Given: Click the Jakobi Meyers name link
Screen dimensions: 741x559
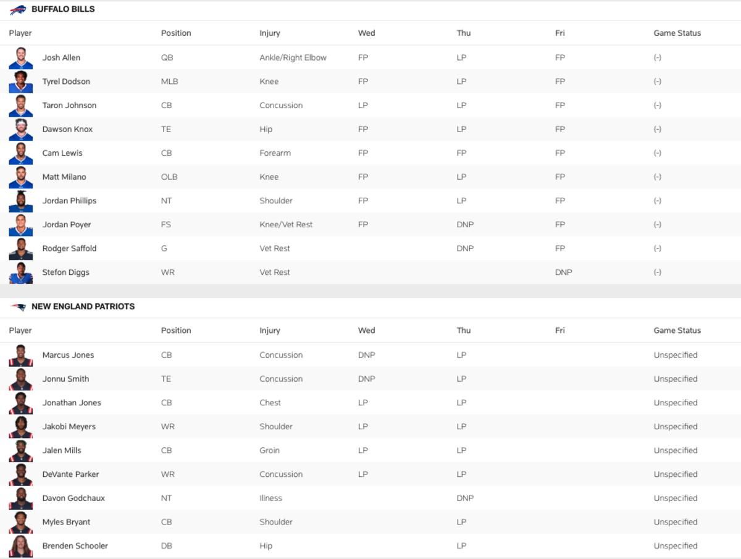Looking at the screenshot, I should click(69, 427).
